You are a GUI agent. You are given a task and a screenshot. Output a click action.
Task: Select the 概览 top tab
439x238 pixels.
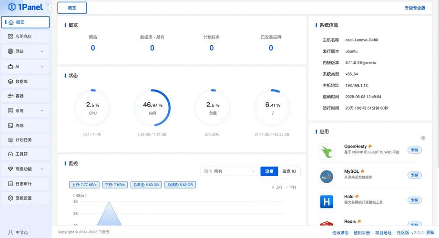coord(72,8)
